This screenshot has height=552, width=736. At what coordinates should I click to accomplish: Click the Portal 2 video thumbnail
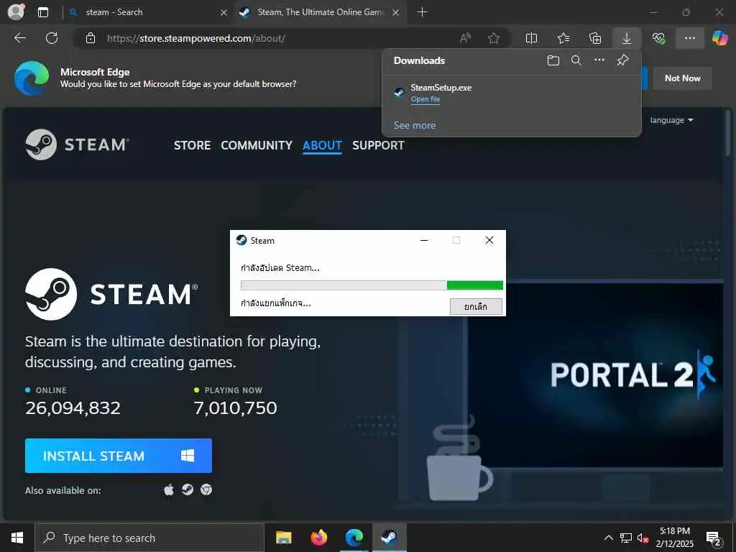pos(595,374)
